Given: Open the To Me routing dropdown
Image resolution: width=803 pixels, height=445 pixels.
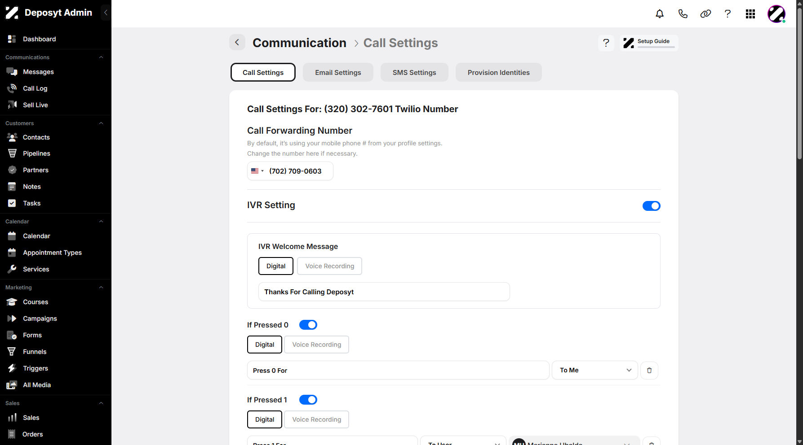Looking at the screenshot, I should 595,370.
